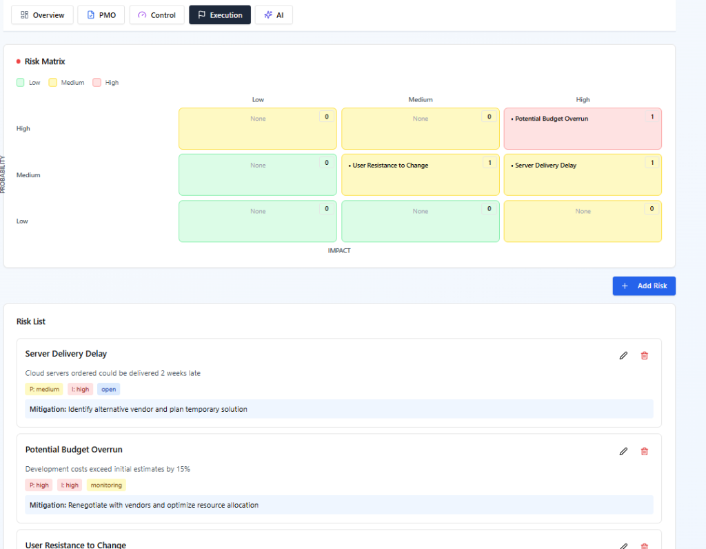
Task: Click 'Development costs exceed initial estimates' description
Action: click(x=108, y=469)
